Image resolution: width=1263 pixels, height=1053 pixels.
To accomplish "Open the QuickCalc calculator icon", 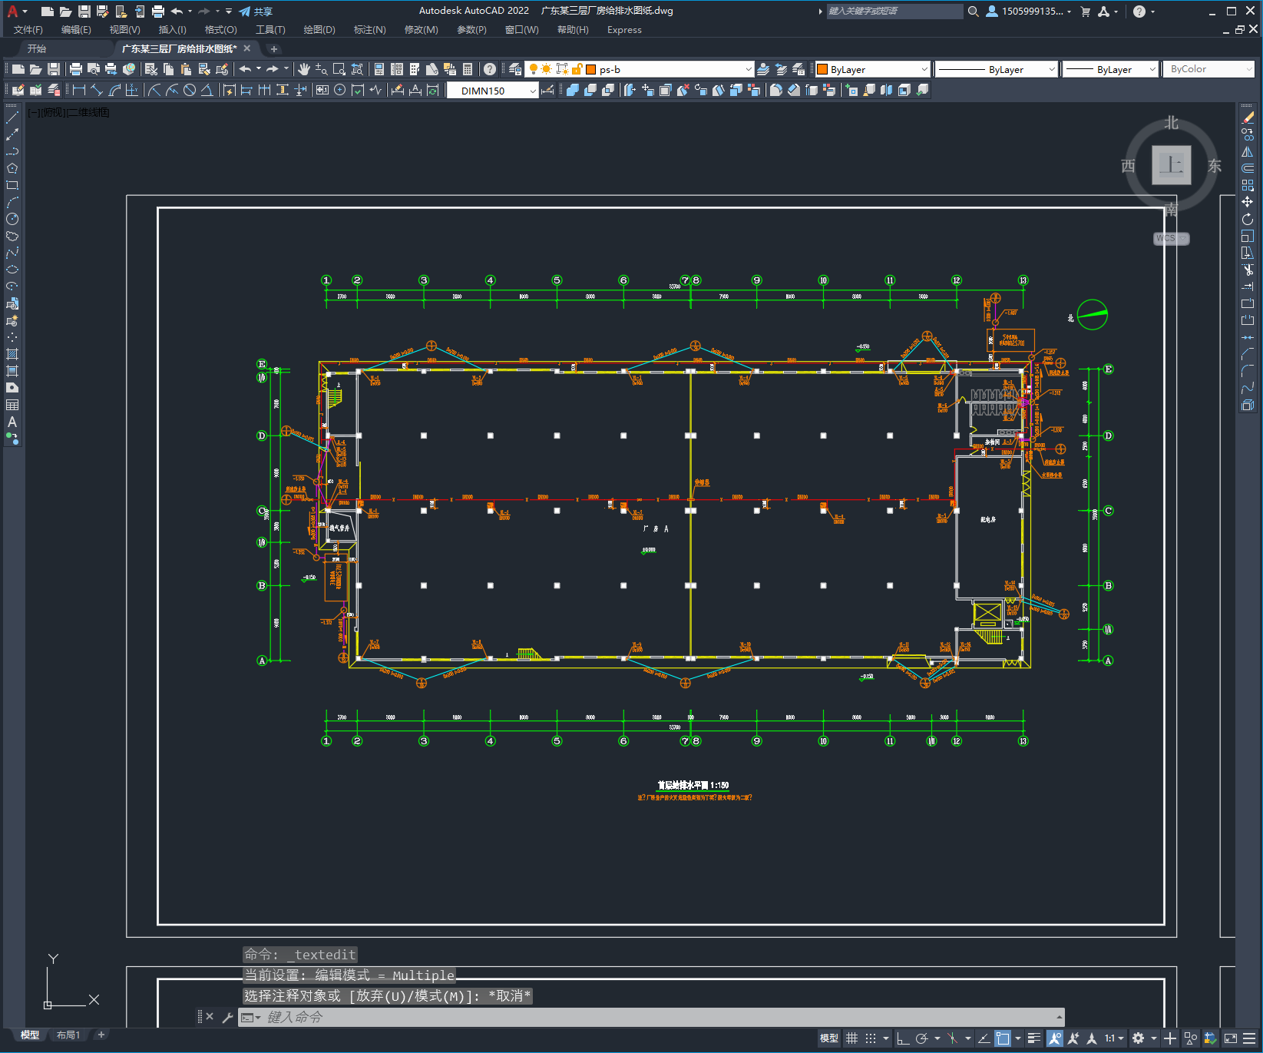I will (468, 69).
